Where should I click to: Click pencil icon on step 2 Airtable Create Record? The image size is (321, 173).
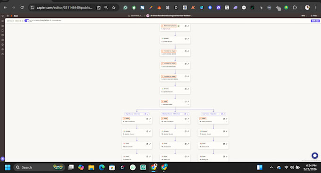(x=188, y=39)
